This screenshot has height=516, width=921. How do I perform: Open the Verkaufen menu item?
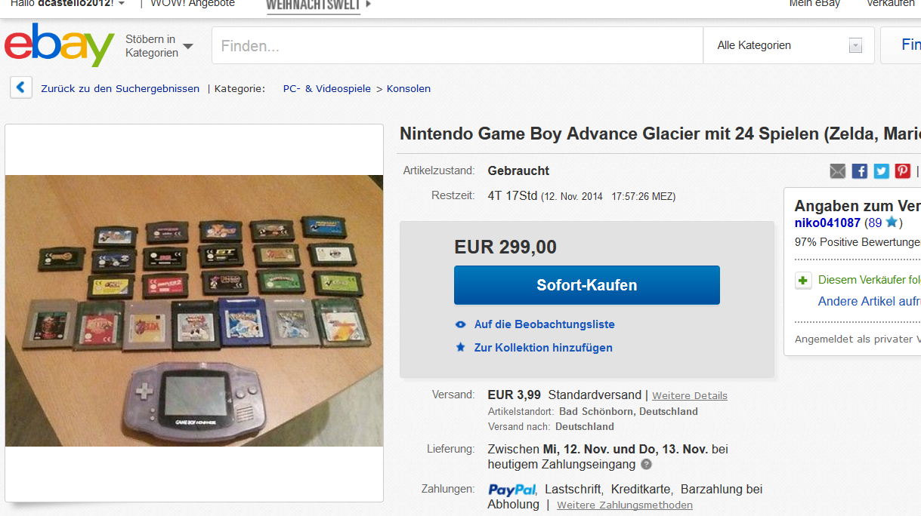pos(890,4)
